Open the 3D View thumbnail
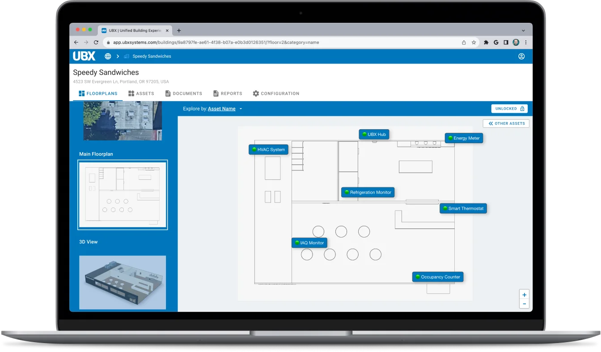This screenshot has width=601, height=352. click(x=123, y=282)
